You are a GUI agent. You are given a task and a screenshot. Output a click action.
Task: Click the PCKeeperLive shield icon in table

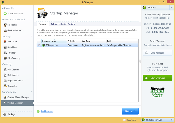pos(44,45)
